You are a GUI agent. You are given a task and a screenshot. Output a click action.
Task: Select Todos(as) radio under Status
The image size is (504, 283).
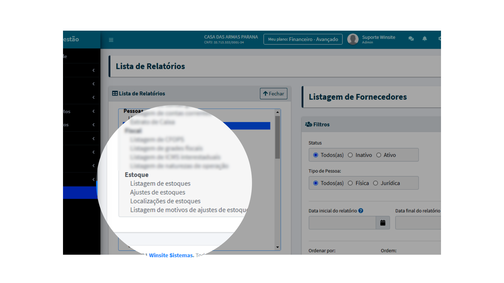(316, 155)
